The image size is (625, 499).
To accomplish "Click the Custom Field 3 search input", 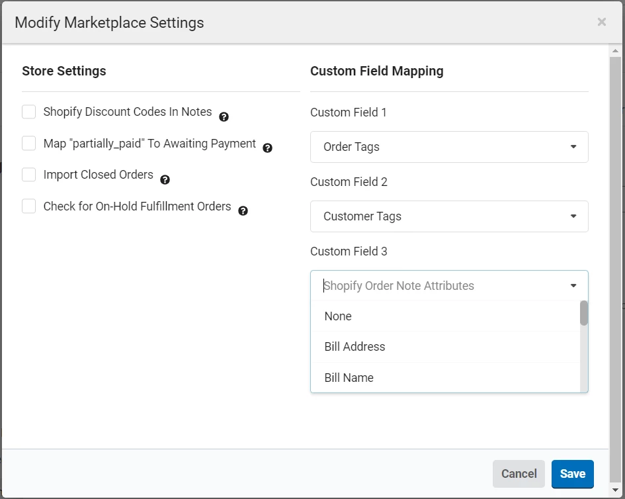I will point(437,286).
